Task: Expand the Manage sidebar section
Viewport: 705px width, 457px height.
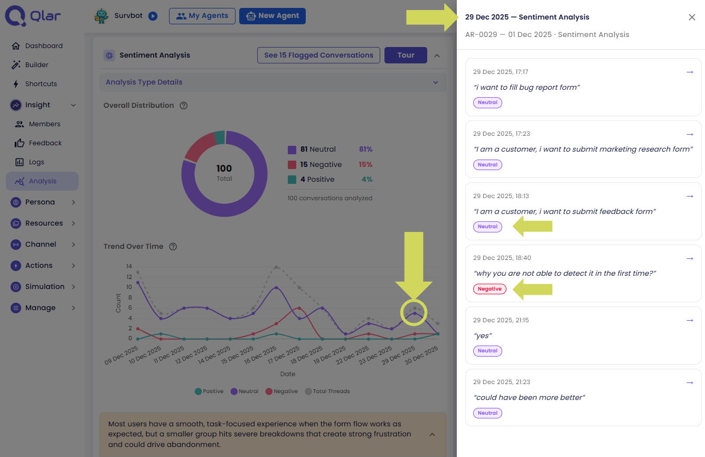Action: click(x=73, y=308)
